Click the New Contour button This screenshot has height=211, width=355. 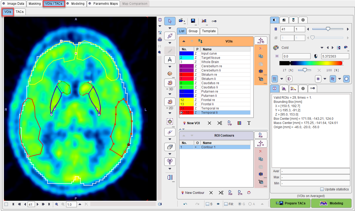coord(193,193)
